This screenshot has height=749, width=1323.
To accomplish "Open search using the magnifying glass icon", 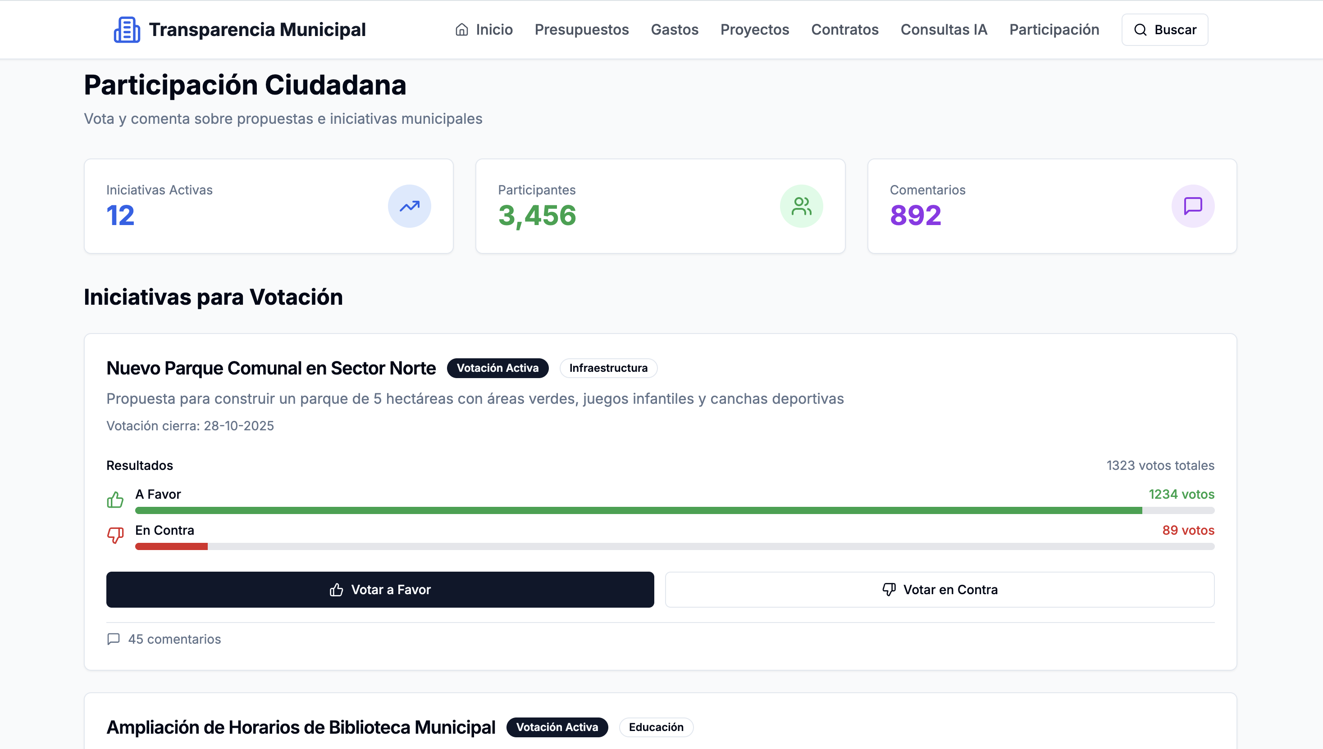I will click(x=1140, y=29).
